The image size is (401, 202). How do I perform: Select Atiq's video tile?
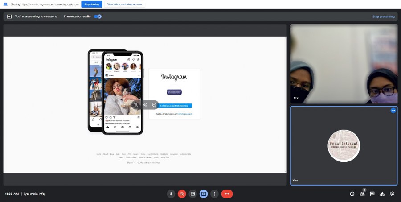pyautogui.click(x=344, y=64)
